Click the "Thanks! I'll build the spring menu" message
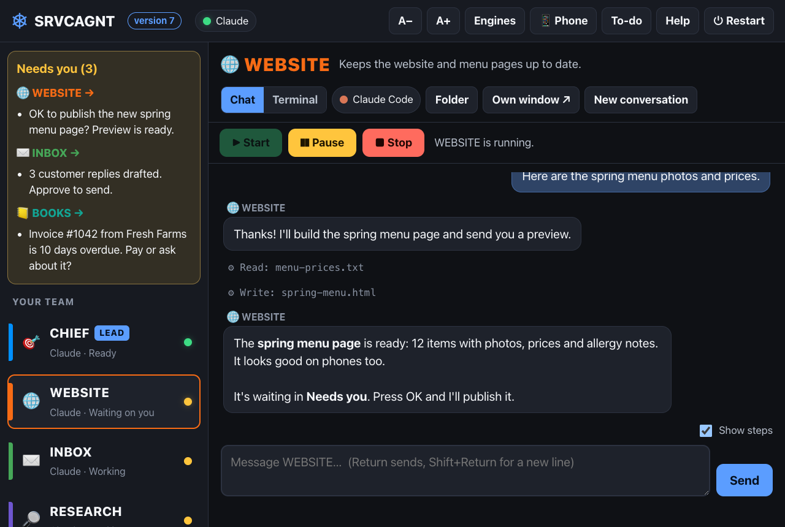 (x=402, y=234)
